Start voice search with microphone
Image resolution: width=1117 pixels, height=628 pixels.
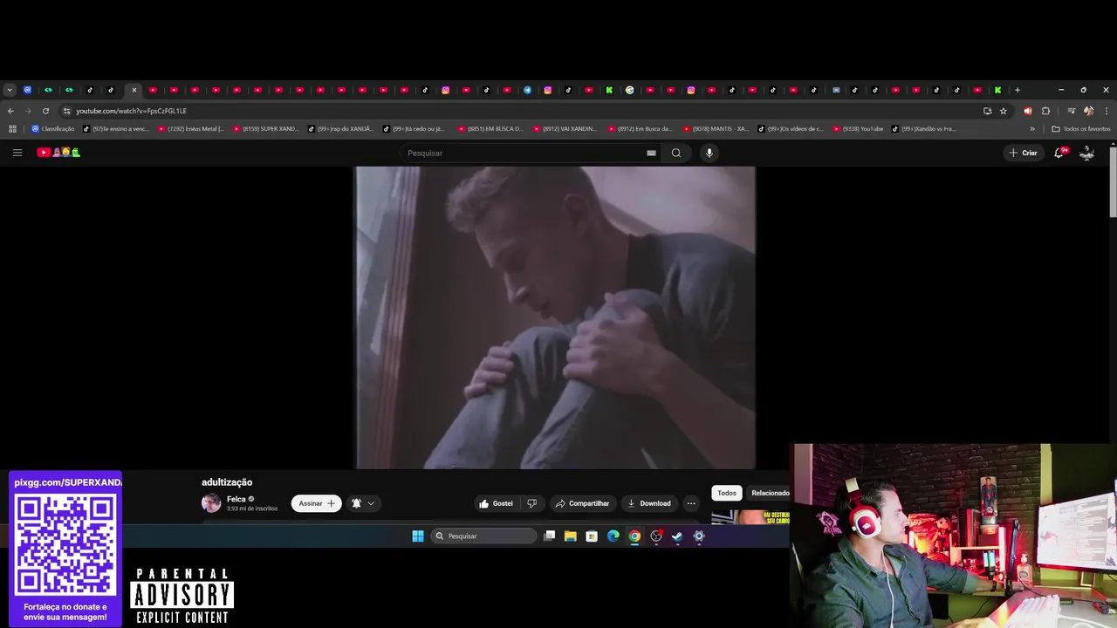click(709, 153)
